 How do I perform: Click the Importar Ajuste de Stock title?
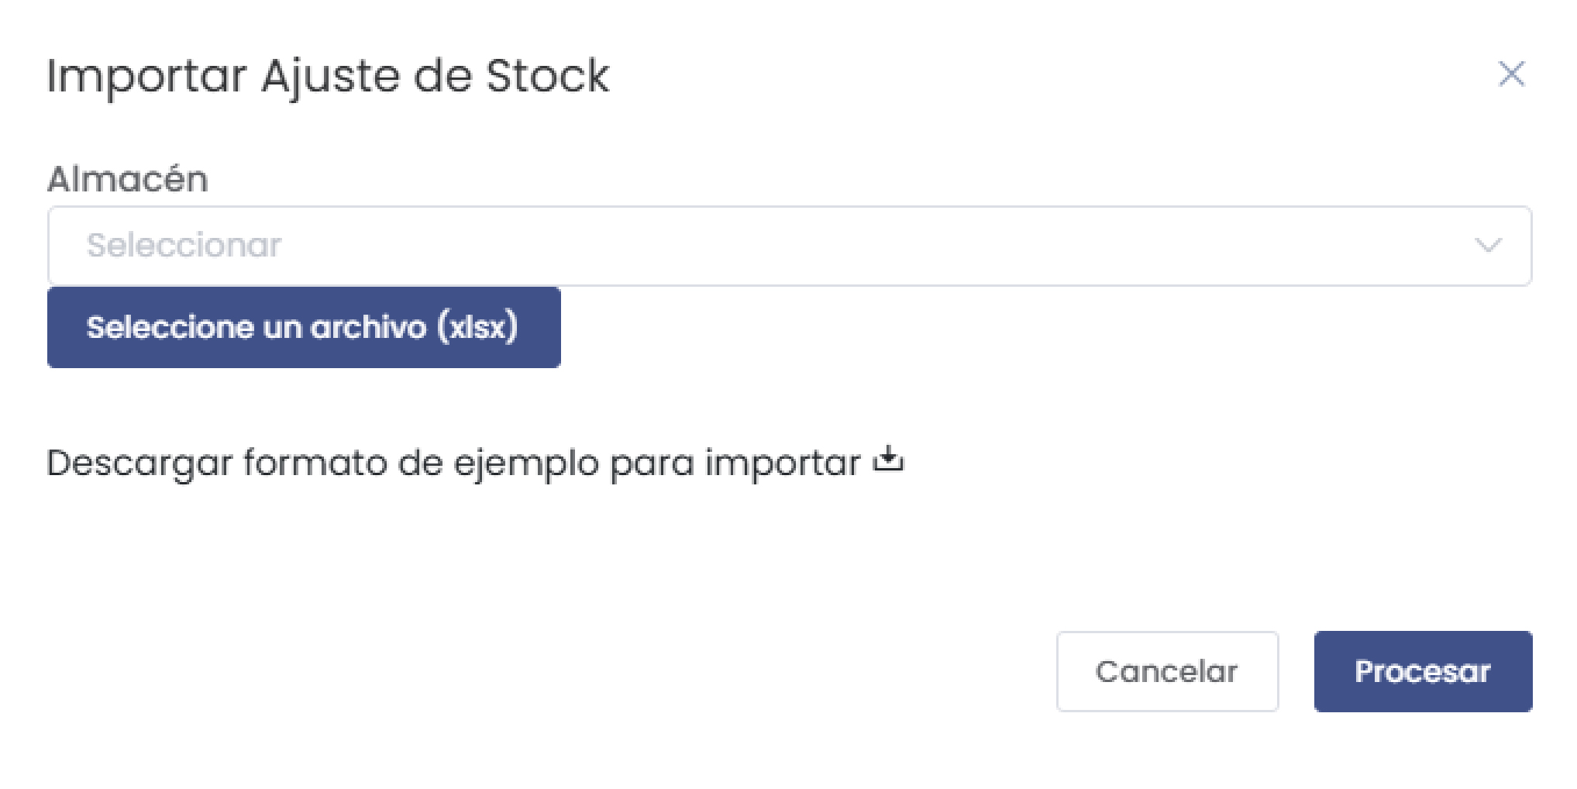pos(328,75)
